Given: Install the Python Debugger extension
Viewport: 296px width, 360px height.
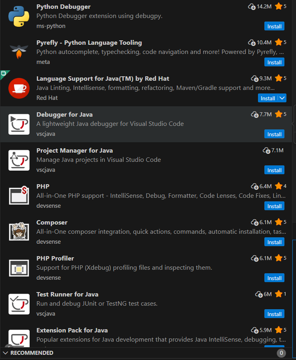Looking at the screenshot, I should point(274,26).
